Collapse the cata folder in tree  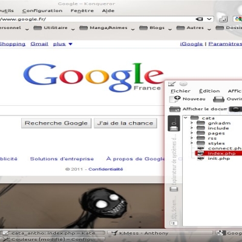click(186, 118)
